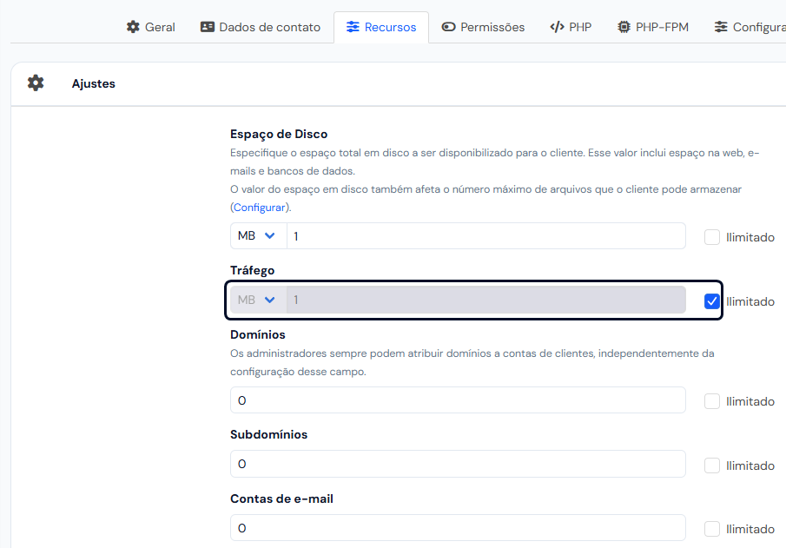Focus the Subdomínios input field
The height and width of the screenshot is (548, 786).
pos(458,464)
